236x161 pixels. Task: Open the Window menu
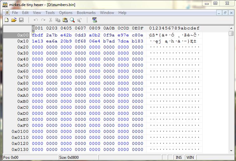(107, 13)
